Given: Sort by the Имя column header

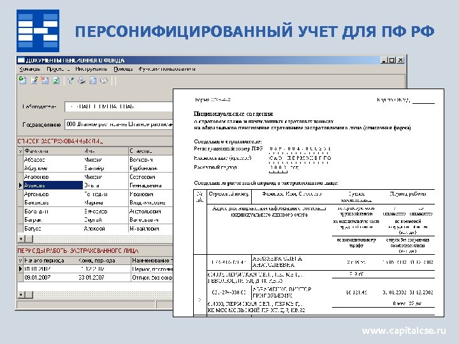Looking at the screenshot, I should click(106, 151).
